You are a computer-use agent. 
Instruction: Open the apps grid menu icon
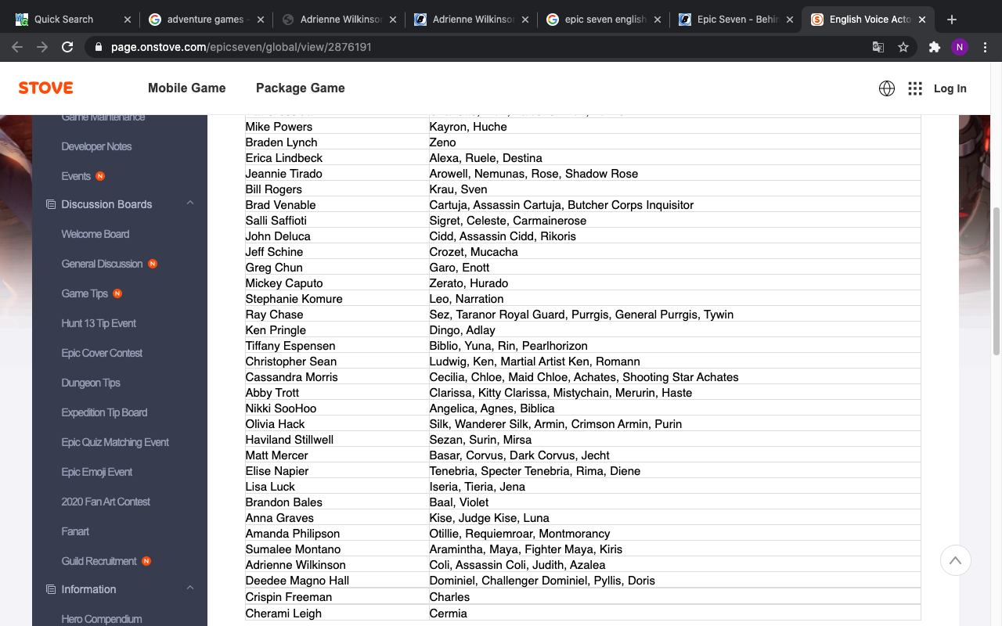click(x=915, y=88)
